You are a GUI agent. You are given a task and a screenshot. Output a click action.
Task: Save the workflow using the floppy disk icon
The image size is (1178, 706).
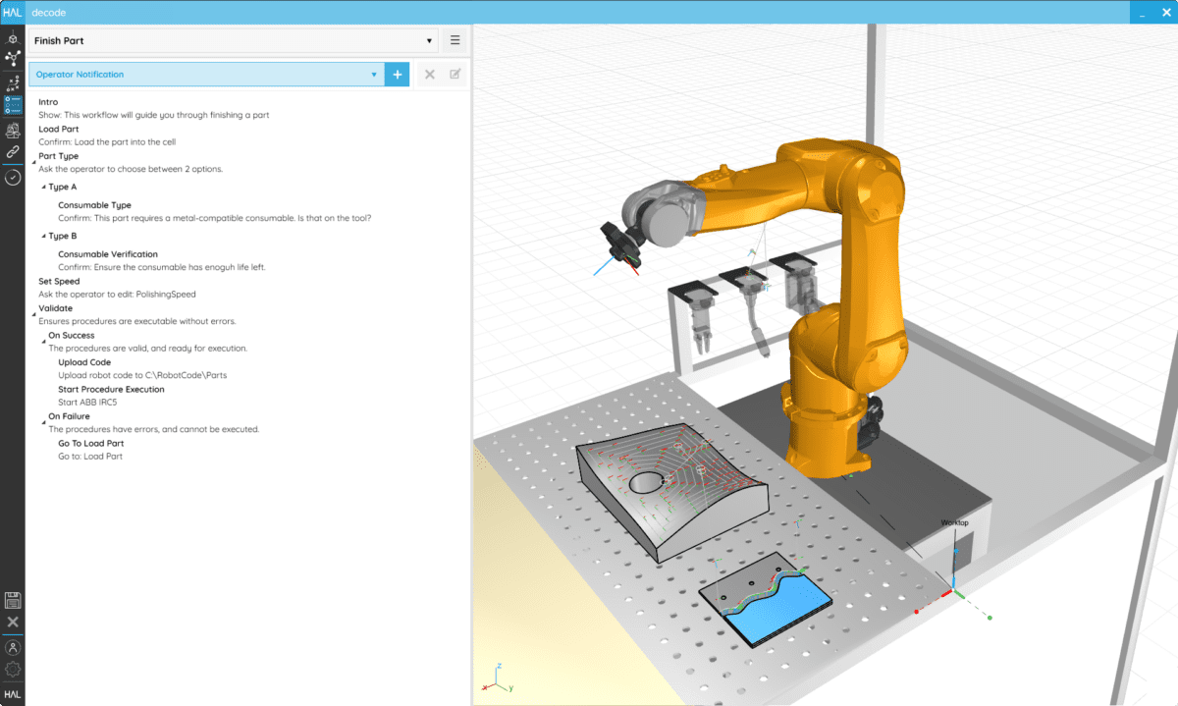point(13,600)
